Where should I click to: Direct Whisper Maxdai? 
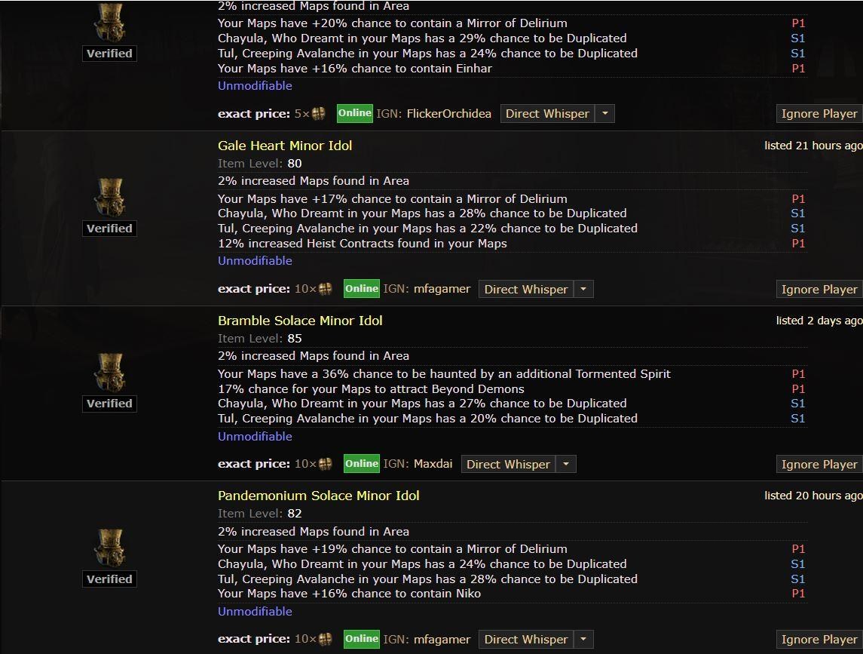(508, 465)
